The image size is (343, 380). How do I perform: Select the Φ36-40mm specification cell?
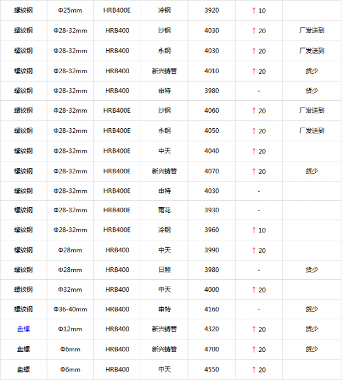[70, 309]
